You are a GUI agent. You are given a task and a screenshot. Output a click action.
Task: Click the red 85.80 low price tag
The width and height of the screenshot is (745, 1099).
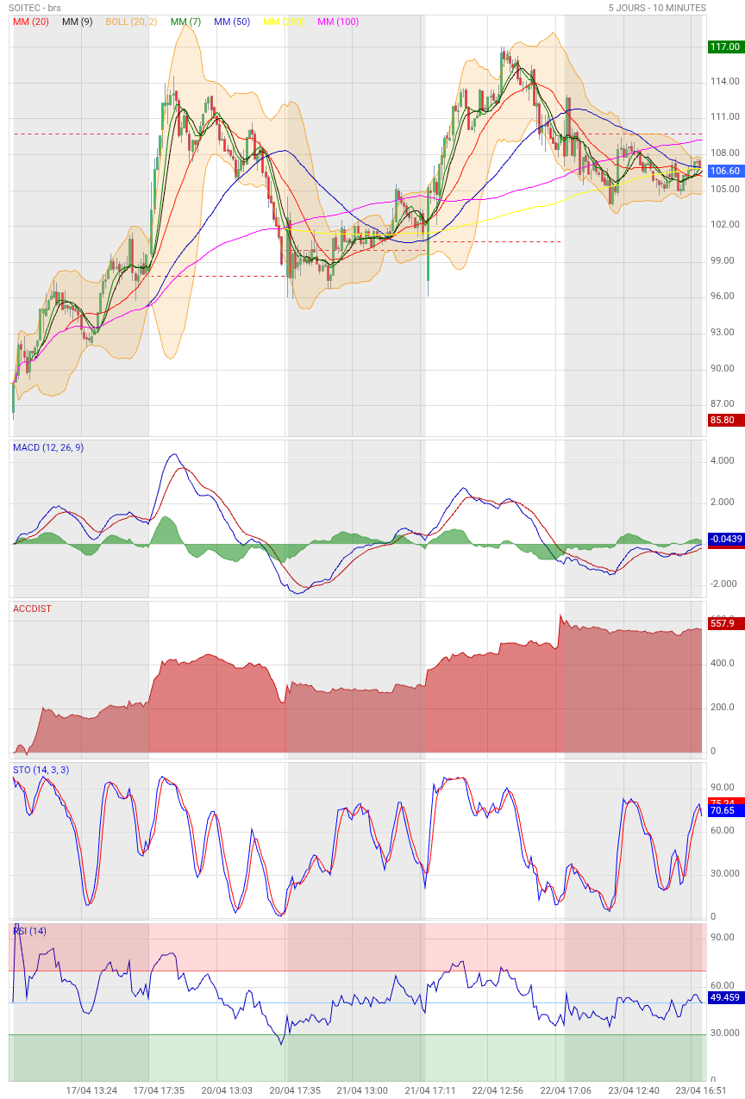click(725, 420)
